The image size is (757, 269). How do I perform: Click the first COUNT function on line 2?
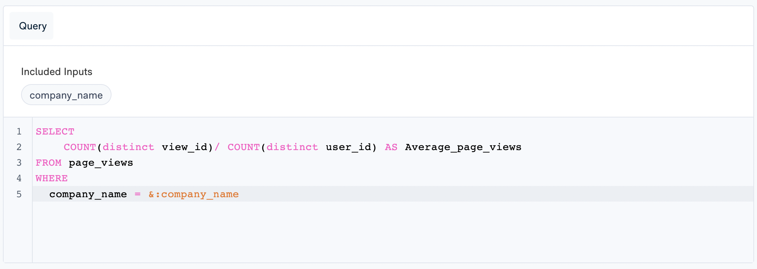pos(80,147)
